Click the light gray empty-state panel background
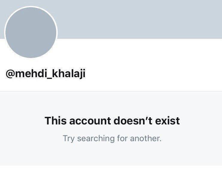This screenshot has width=222, height=172. 111,156
